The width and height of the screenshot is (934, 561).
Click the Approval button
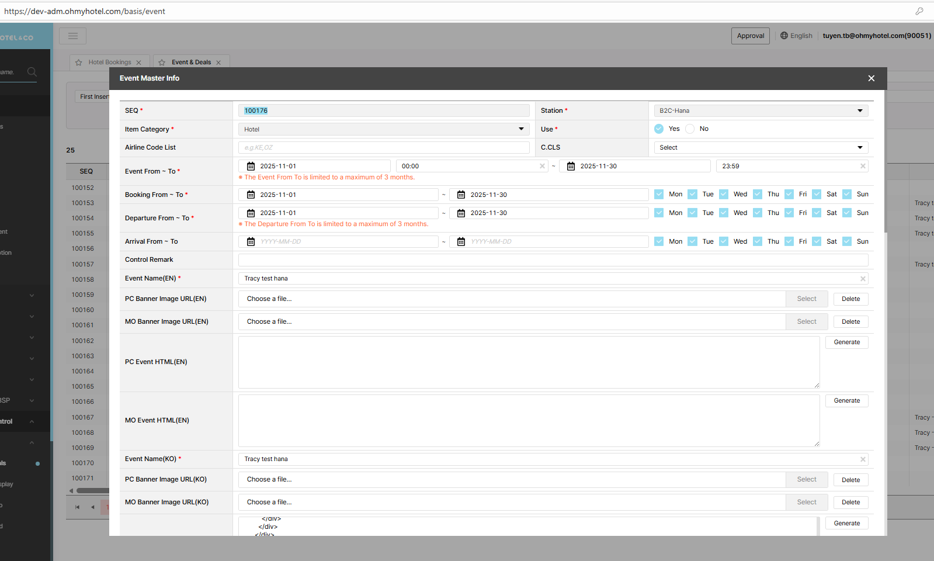750,36
